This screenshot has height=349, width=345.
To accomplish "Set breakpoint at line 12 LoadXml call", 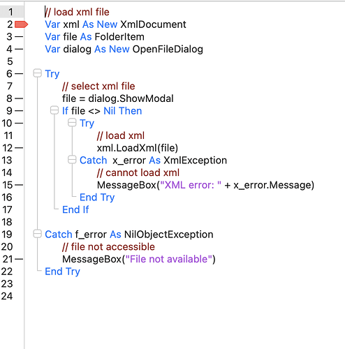I will (19, 148).
